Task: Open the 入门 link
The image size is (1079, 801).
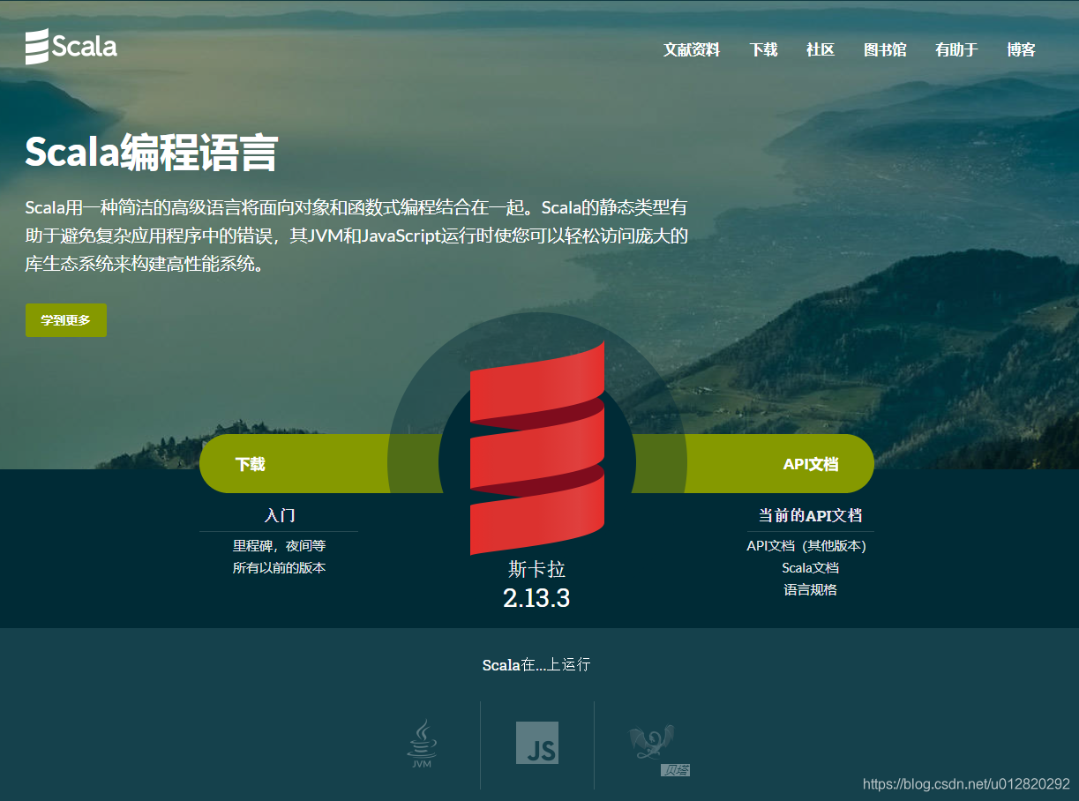Action: [x=280, y=515]
